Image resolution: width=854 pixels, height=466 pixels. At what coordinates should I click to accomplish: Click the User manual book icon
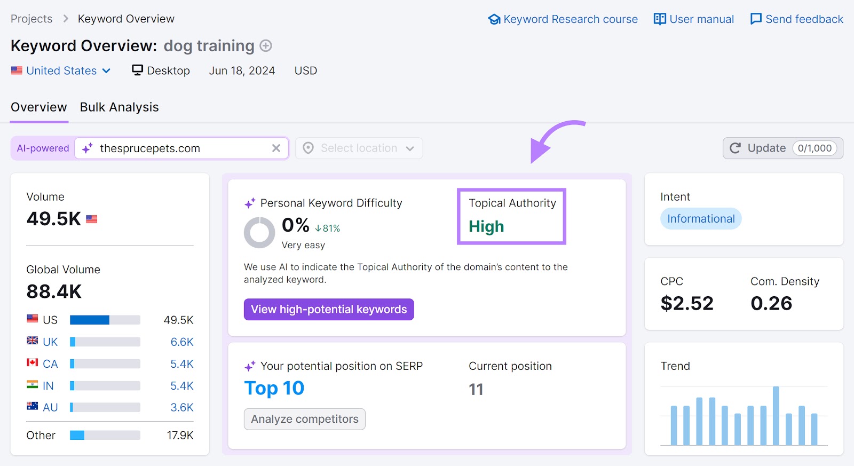click(660, 19)
